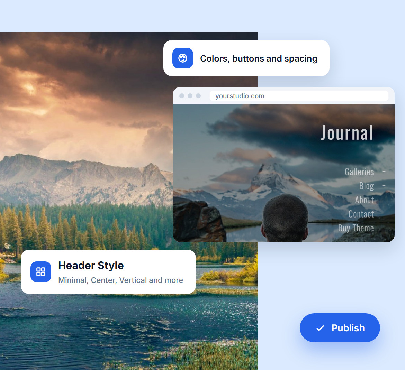Click the blue palette icon
The height and width of the screenshot is (370, 405).
(x=183, y=58)
